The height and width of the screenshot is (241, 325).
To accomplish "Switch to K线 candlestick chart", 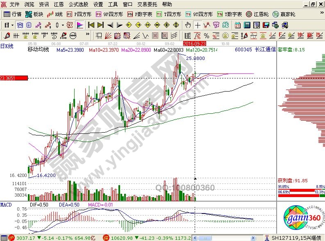I will [x=55, y=14].
